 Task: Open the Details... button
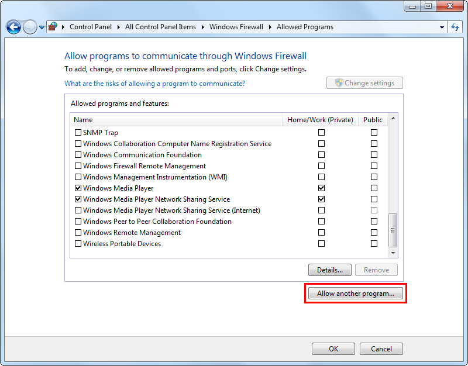[x=330, y=270]
